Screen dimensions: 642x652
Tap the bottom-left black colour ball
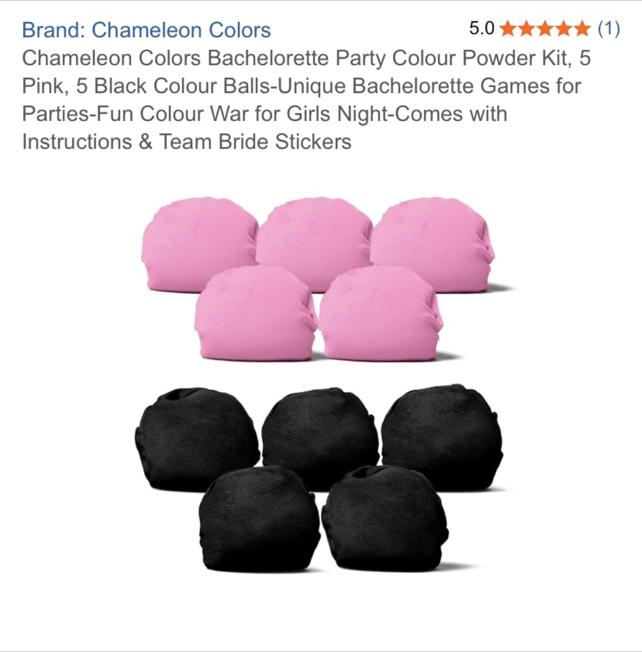pyautogui.click(x=260, y=518)
